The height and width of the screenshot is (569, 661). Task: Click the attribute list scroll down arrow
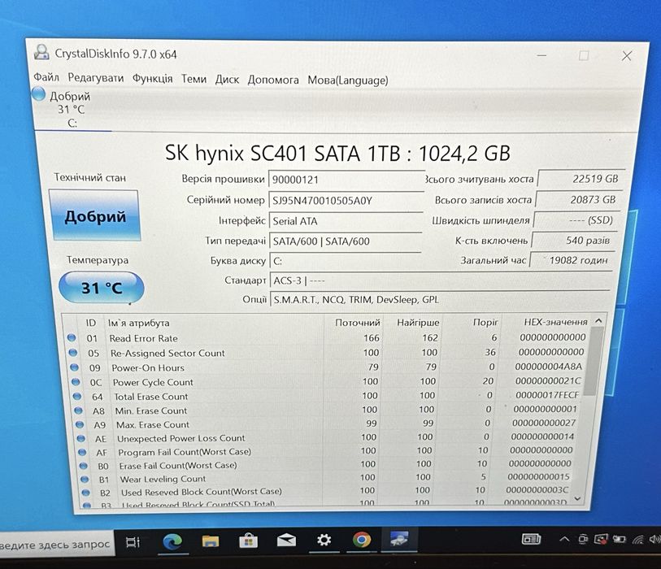click(577, 498)
